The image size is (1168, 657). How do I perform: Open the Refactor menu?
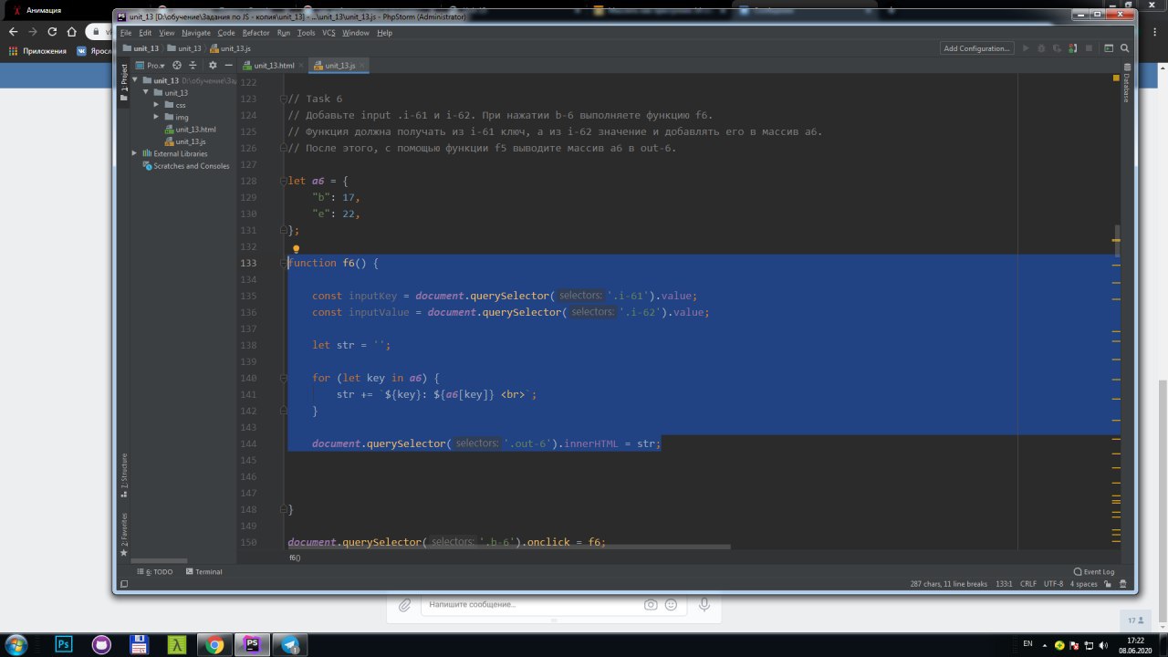point(256,33)
